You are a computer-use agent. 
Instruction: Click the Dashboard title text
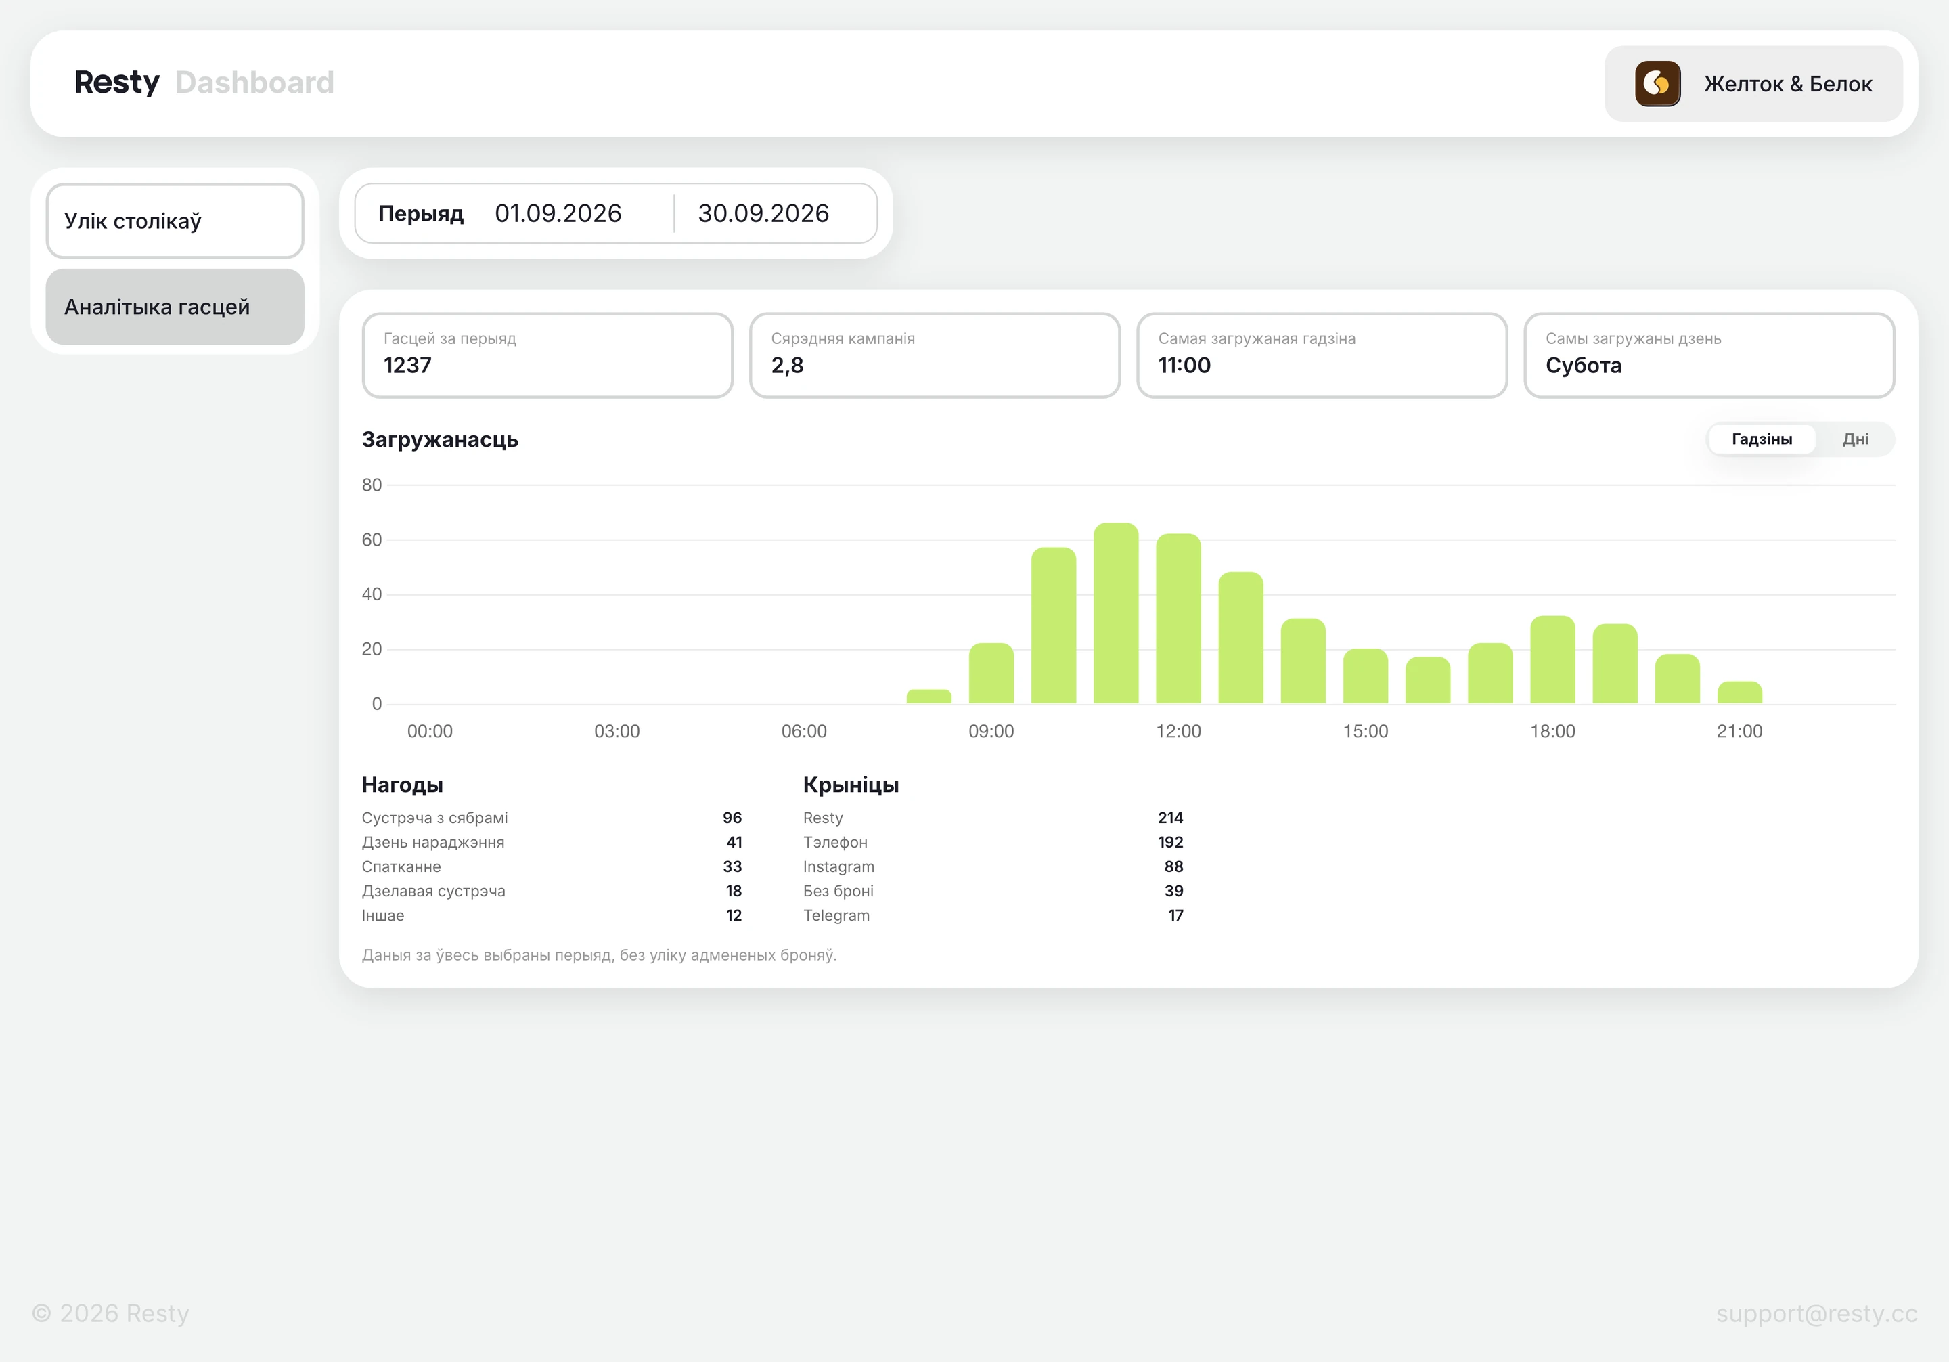click(254, 83)
